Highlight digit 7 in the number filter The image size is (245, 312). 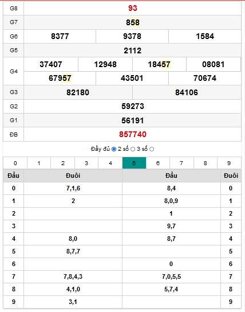tap(181, 163)
